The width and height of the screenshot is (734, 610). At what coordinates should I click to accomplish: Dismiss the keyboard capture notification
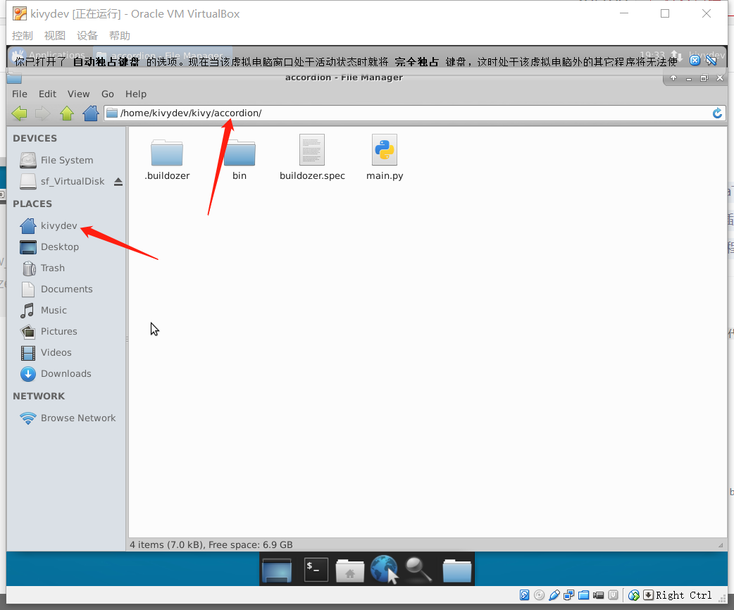click(x=695, y=60)
